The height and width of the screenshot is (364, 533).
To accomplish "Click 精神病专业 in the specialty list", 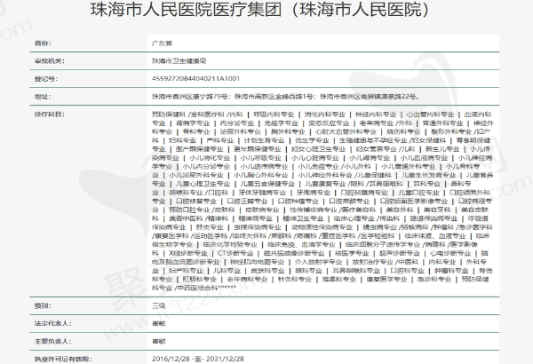I will pos(255,218).
